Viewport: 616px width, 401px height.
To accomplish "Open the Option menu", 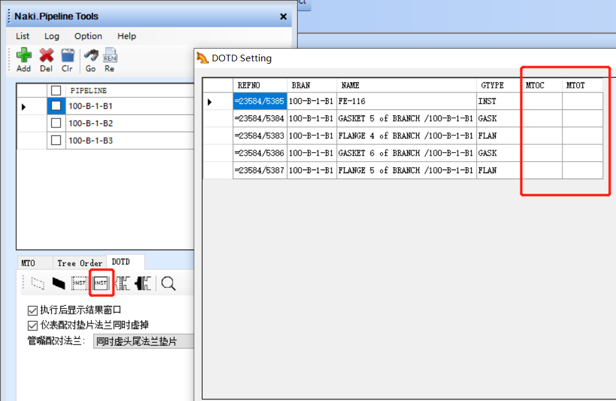I will tap(88, 36).
